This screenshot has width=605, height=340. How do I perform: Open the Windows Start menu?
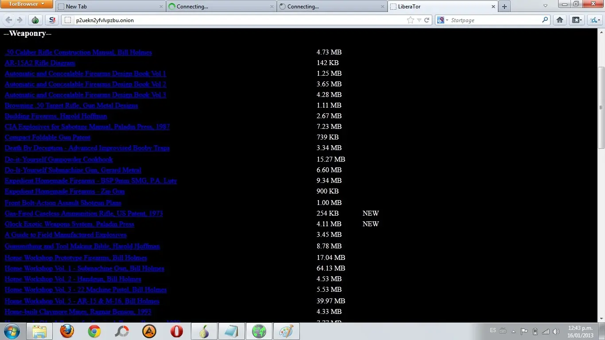coord(12,331)
